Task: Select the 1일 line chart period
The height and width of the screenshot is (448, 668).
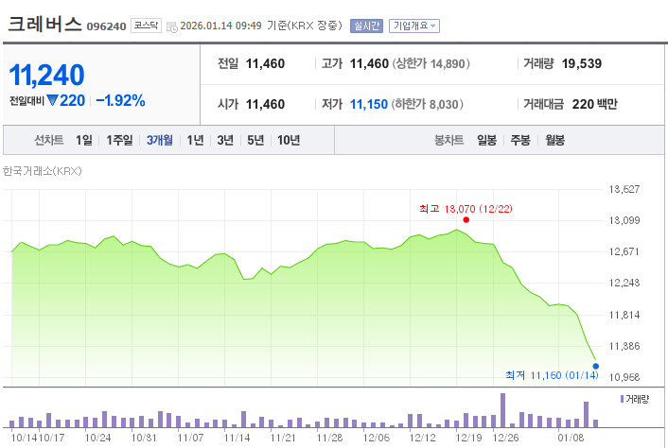Action: coord(84,140)
